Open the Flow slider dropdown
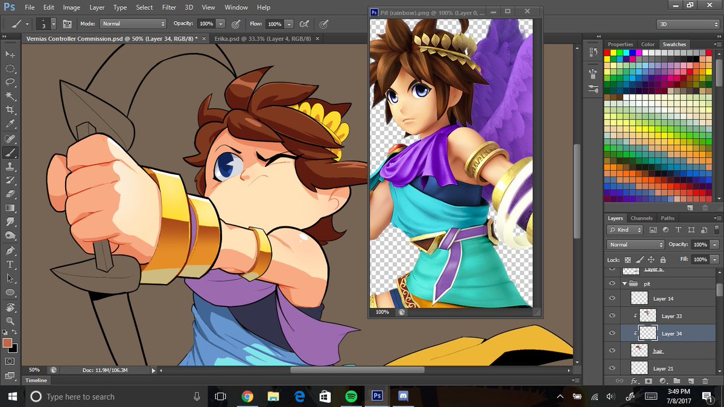 pos(289,24)
